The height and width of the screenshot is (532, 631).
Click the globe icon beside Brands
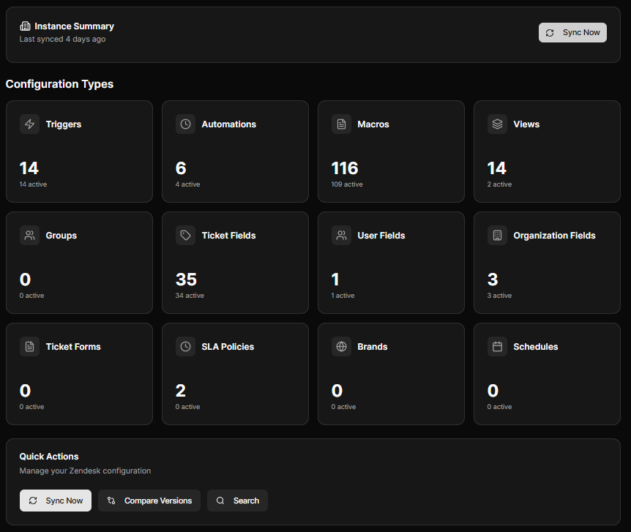tap(342, 347)
